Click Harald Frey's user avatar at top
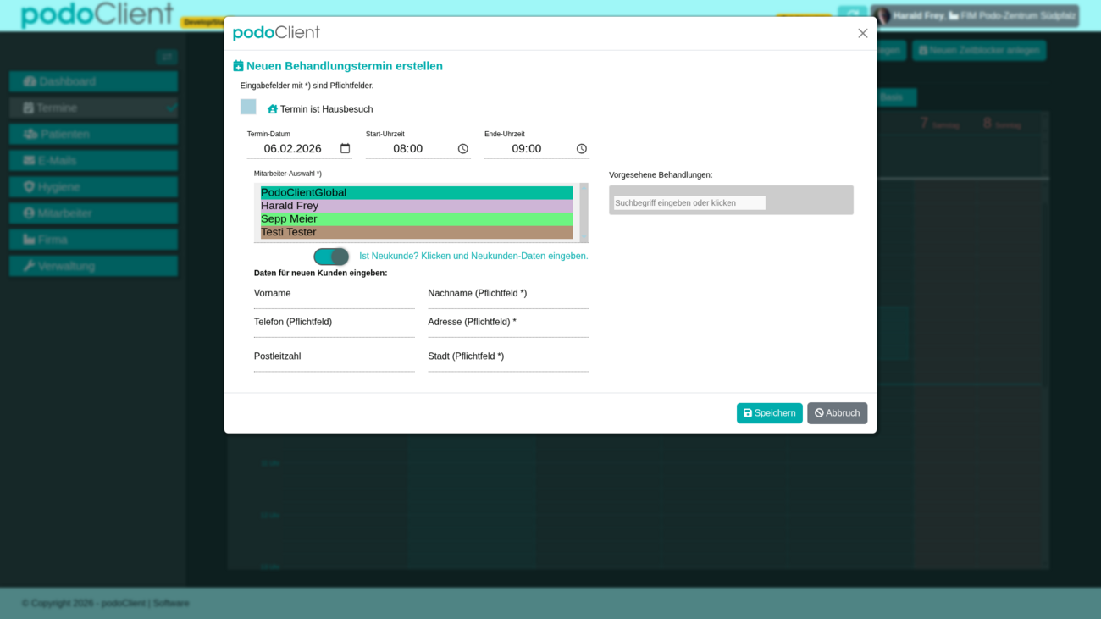Image resolution: width=1101 pixels, height=619 pixels. point(883,16)
